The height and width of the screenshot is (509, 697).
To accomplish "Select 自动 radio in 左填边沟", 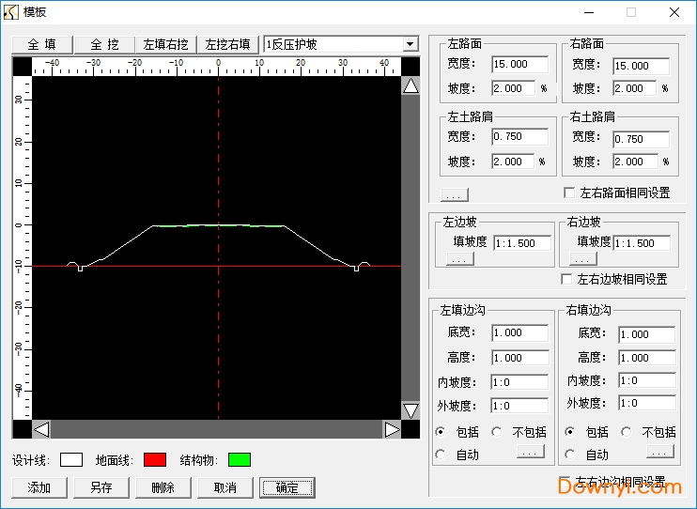I will coord(441,455).
